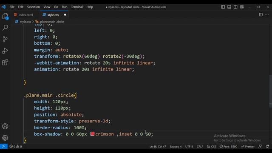
Task: Open errors and warnings problems indicator
Action: pos(16,146)
